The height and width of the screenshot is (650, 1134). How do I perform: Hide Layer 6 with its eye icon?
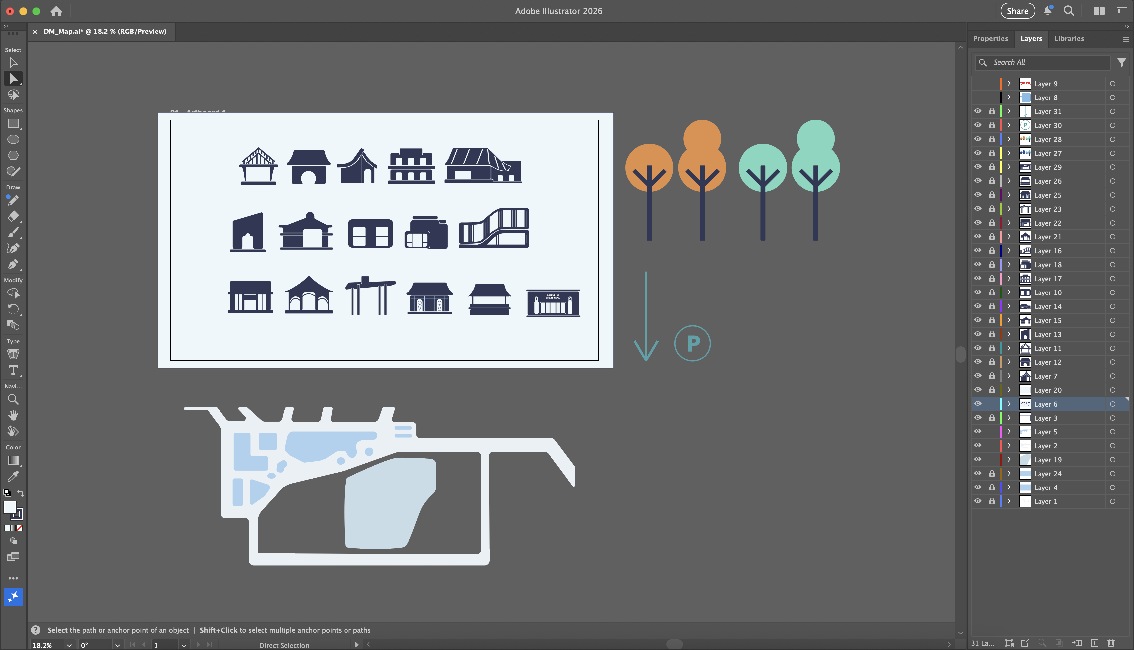click(977, 404)
